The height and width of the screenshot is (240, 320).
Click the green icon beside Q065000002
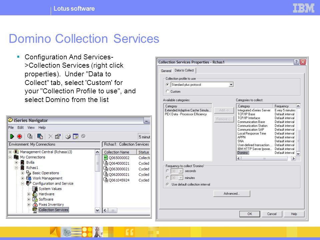click(106, 158)
